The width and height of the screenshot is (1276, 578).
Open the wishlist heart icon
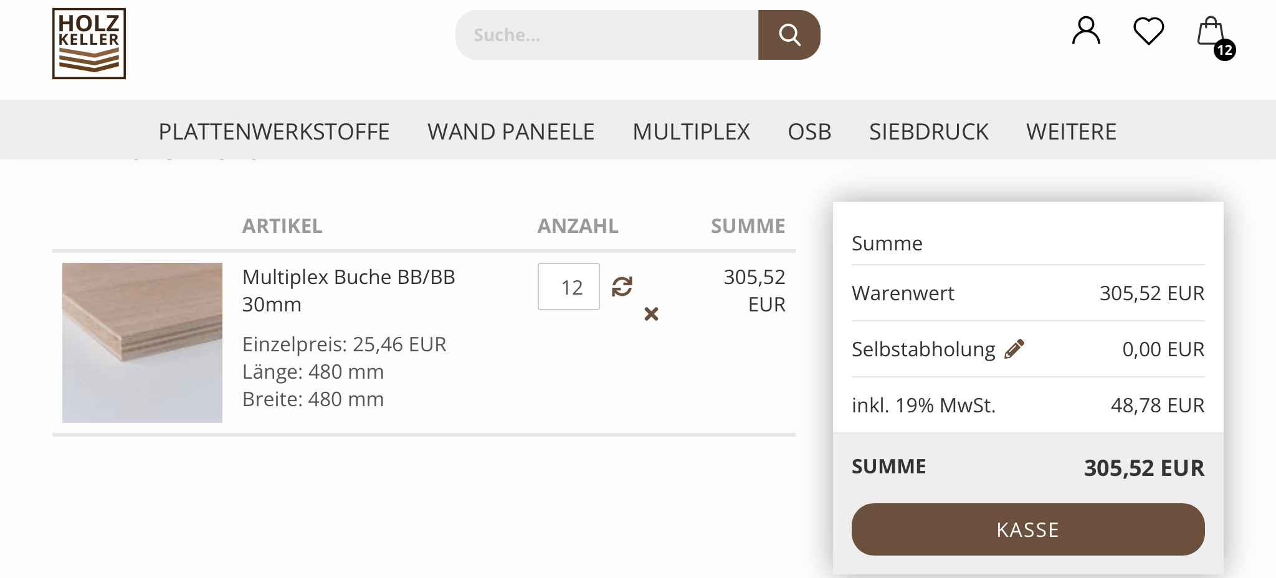click(1148, 31)
